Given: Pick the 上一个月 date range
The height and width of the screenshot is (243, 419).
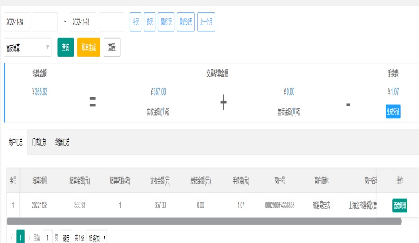Looking at the screenshot, I should [206, 22].
